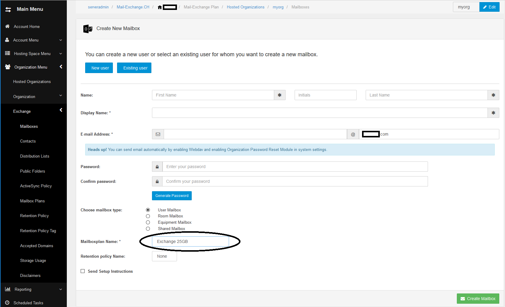The height and width of the screenshot is (307, 505).
Task: Open the email domain dropdown
Action: pos(429,134)
